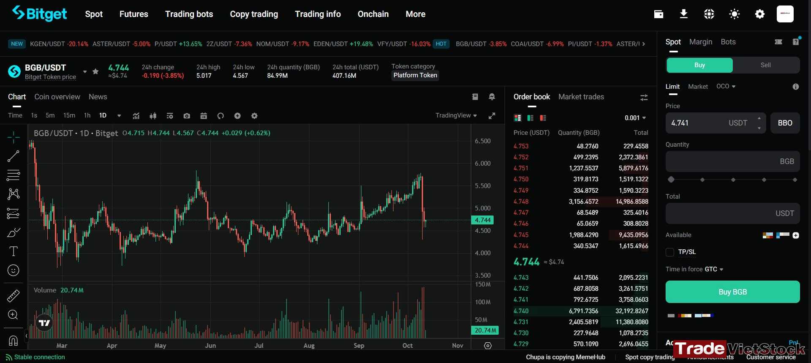Expand the timeframe dropdown arrow
The image size is (811, 363).
pos(119,116)
